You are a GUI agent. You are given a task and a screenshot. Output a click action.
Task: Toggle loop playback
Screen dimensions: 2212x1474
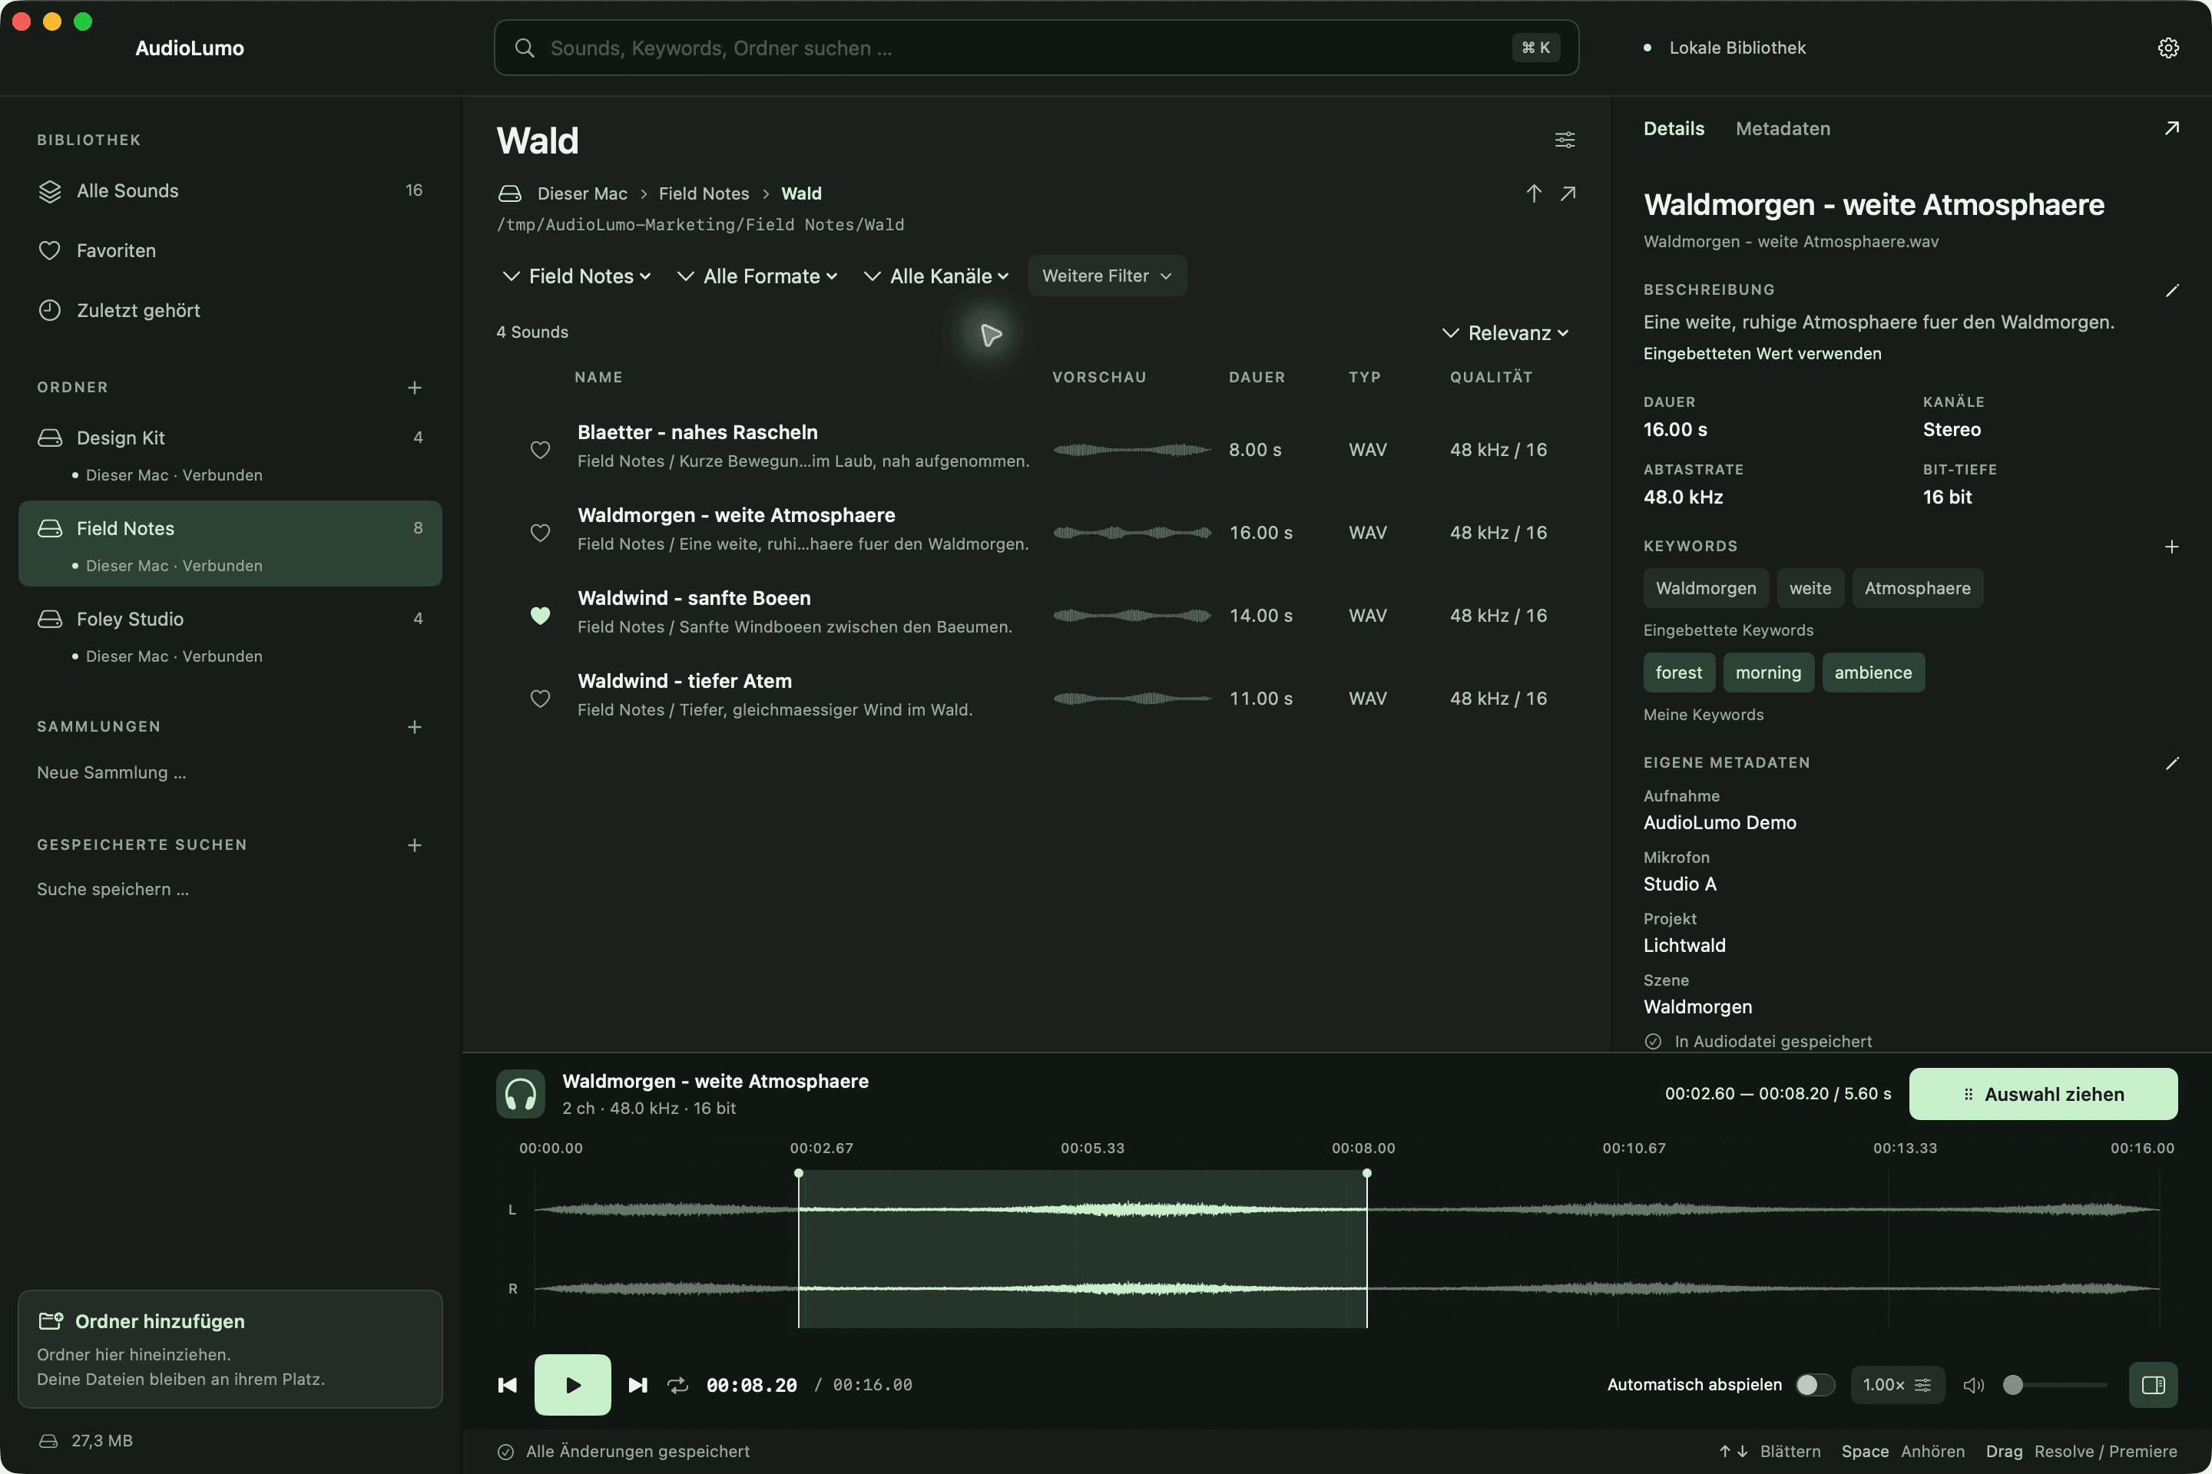click(678, 1385)
